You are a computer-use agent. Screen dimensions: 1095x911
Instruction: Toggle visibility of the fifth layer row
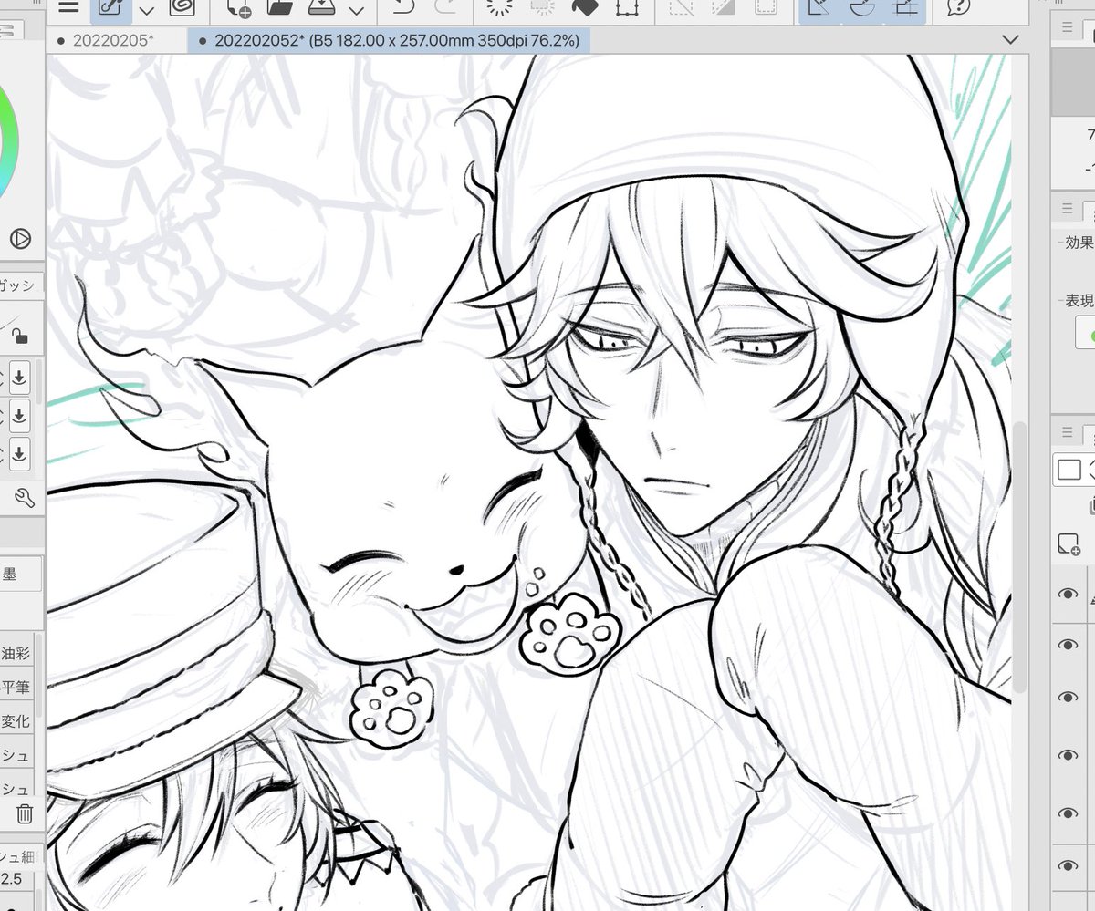coord(1068,813)
